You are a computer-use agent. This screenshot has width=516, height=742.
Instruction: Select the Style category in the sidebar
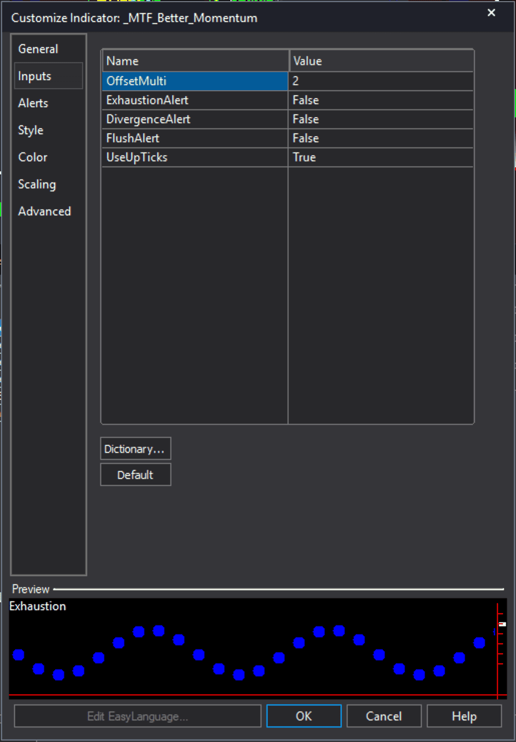pos(31,130)
